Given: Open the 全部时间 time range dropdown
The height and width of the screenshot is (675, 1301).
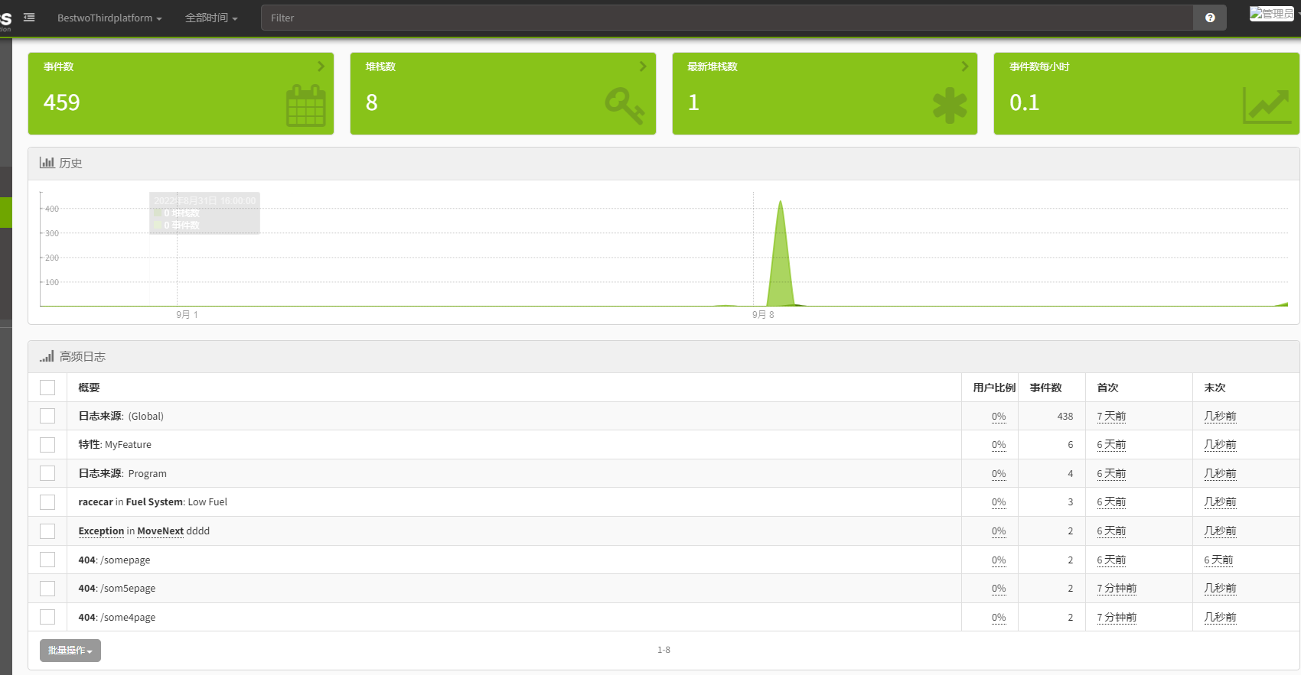Looking at the screenshot, I should click(x=211, y=18).
